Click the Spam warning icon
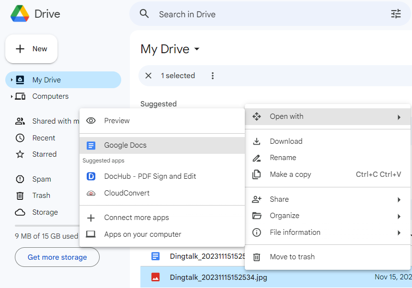Screen dimensions: 412x288 pos(20,179)
